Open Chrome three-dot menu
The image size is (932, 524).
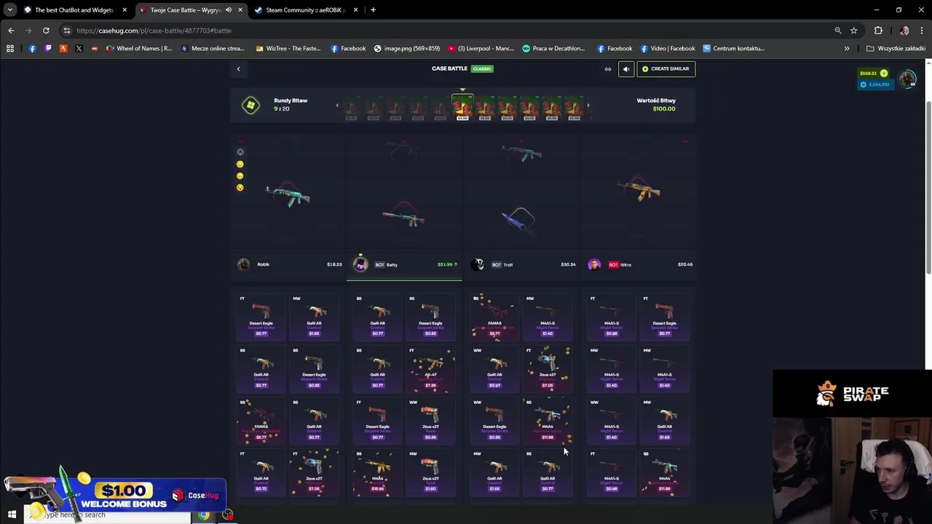pyautogui.click(x=923, y=31)
